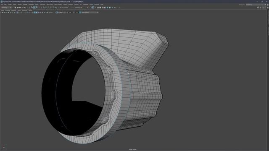Image resolution: width=269 pixels, height=151 pixels.
Task: Select by hierarchy mode icon
Action: tap(32, 8)
